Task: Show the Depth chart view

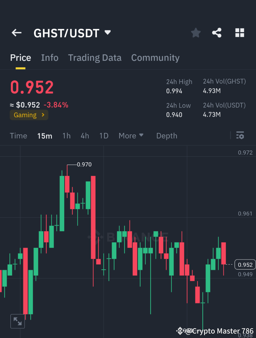Action: (167, 136)
